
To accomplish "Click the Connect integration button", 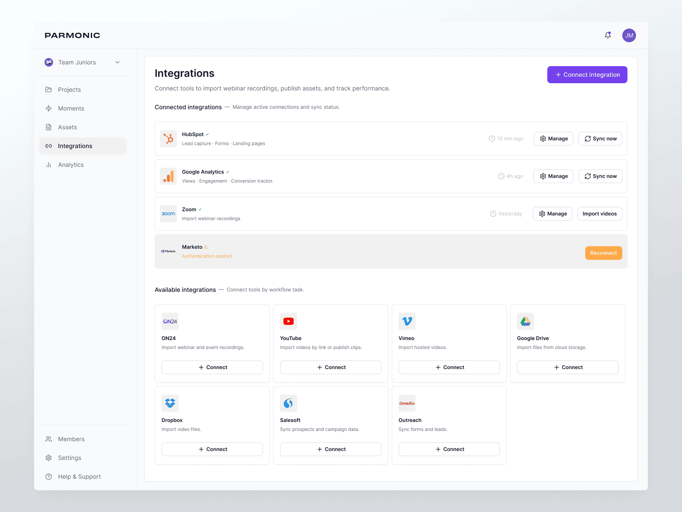I will point(587,75).
